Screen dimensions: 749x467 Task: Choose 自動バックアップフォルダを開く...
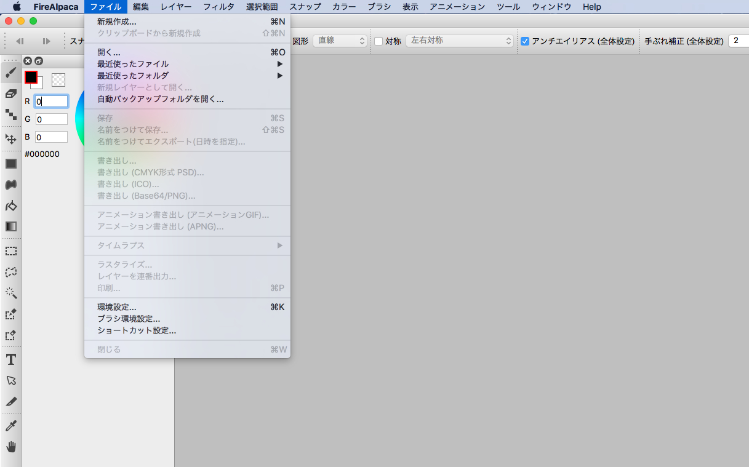(x=187, y=99)
